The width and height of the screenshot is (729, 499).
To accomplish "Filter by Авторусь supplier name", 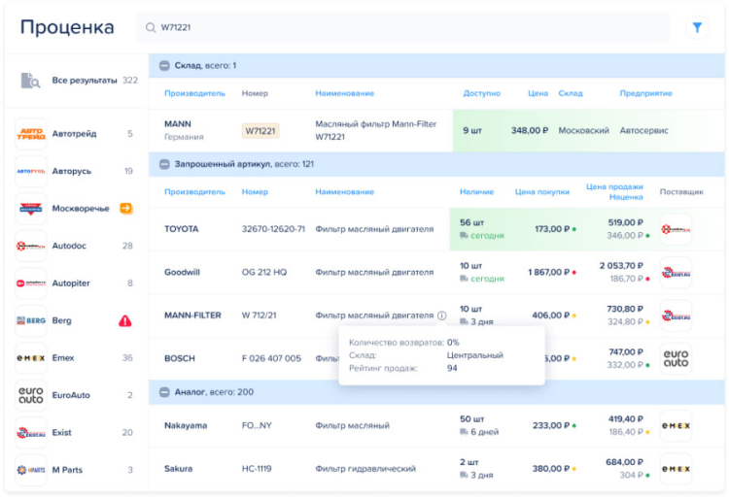I will (x=72, y=171).
